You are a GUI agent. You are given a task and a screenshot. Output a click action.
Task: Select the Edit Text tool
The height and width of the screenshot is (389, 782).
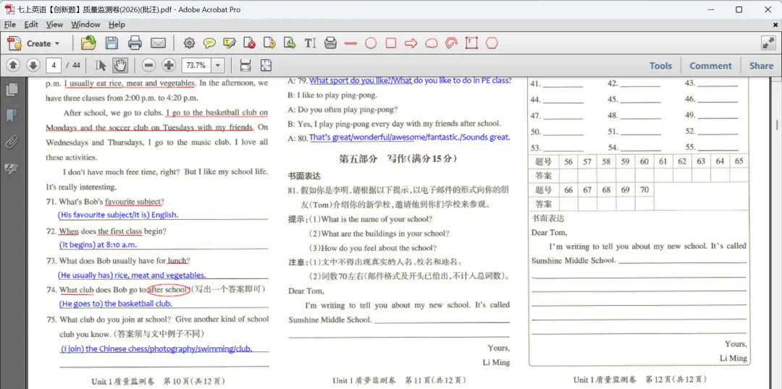[x=310, y=43]
